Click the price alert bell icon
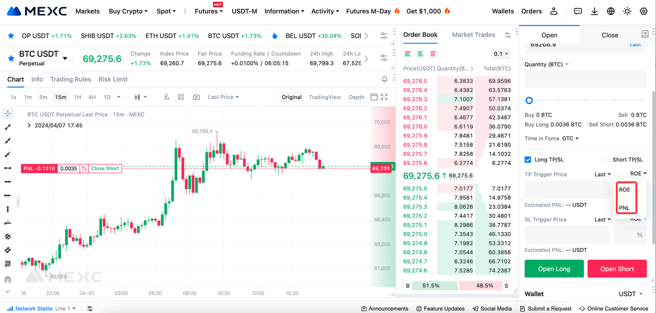The image size is (656, 313). [384, 79]
